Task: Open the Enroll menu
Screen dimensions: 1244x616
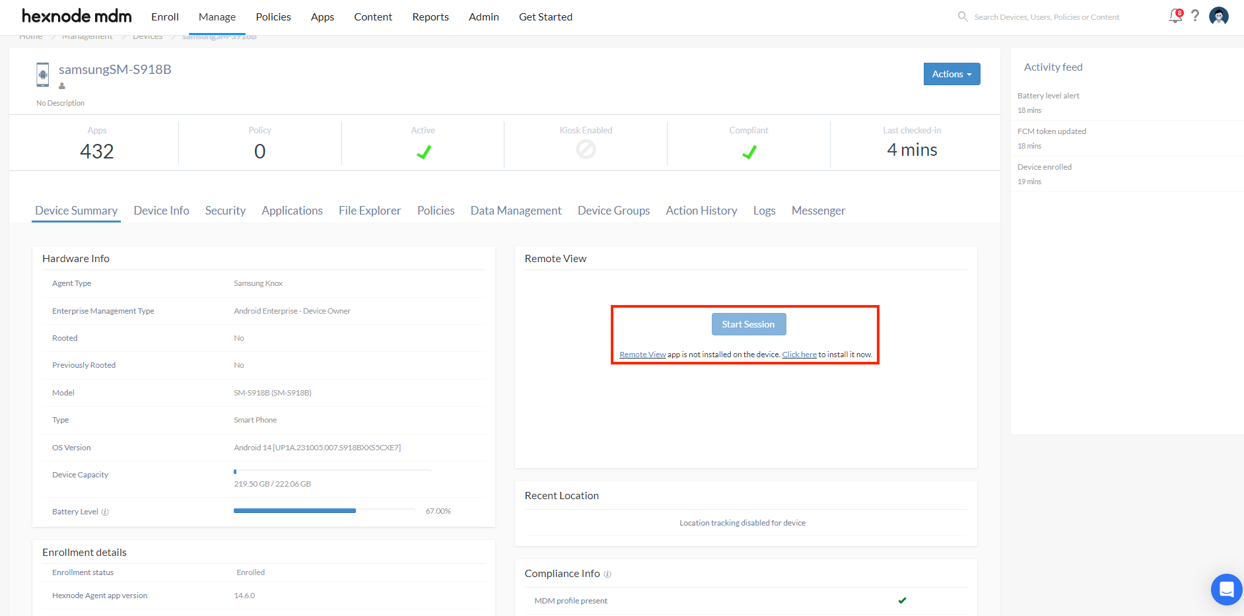Action: [x=165, y=17]
